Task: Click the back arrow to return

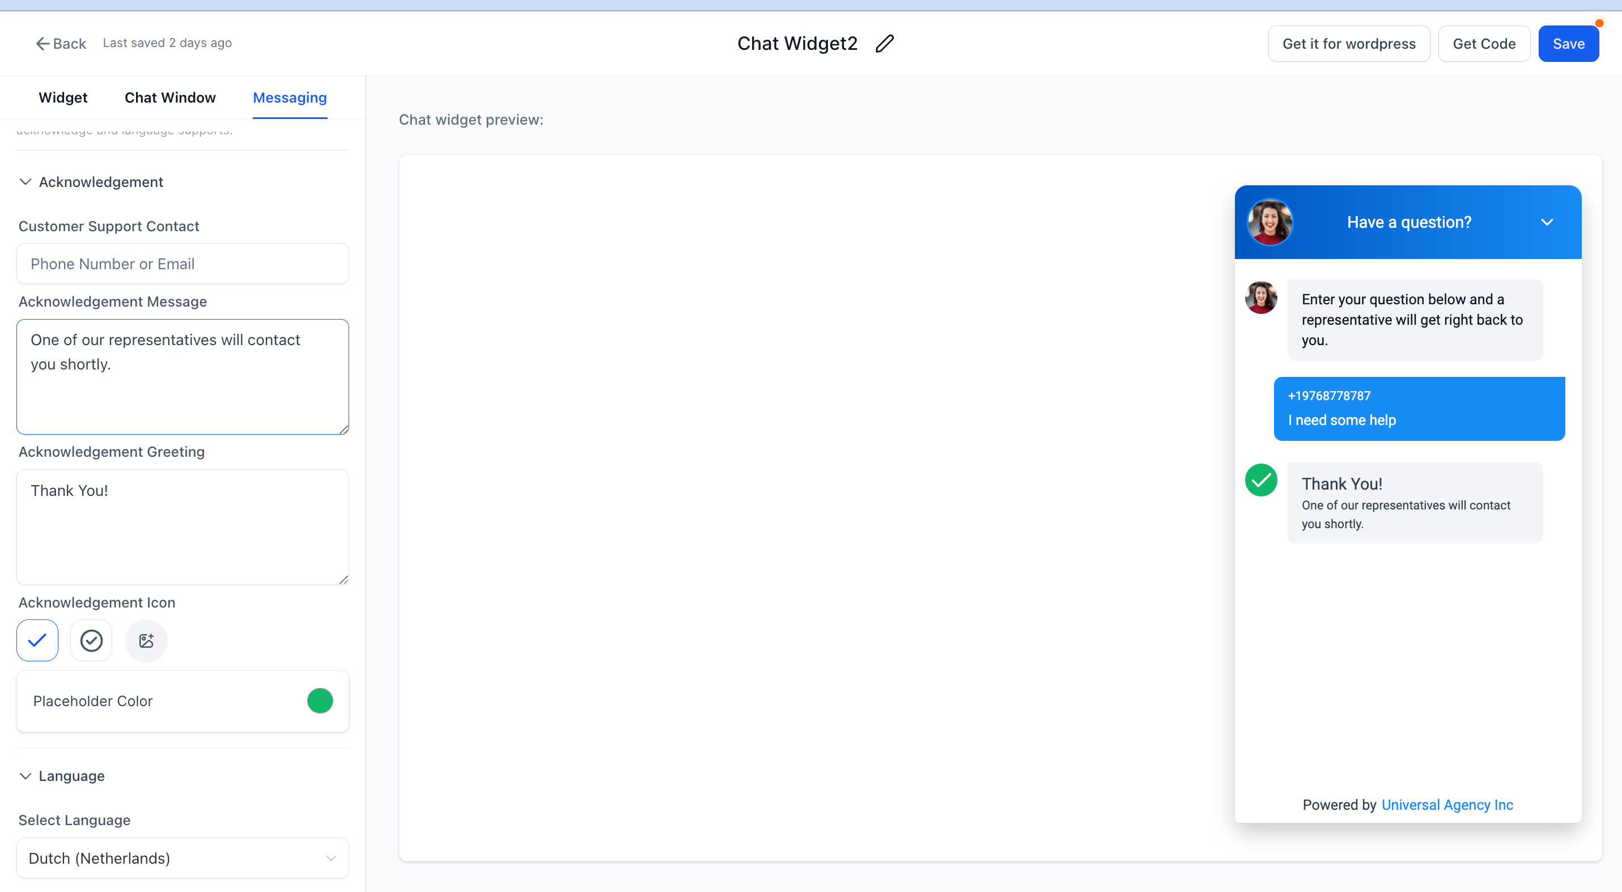Action: [x=60, y=43]
